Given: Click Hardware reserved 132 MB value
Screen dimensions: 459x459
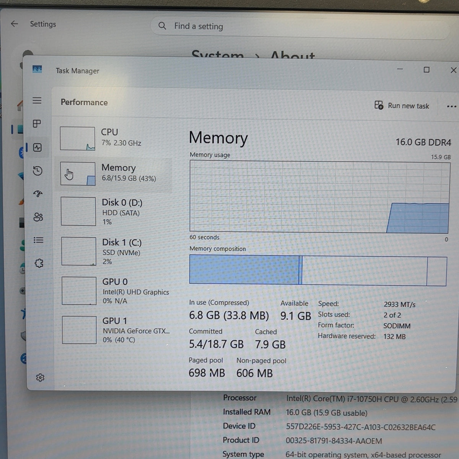Looking at the screenshot, I should tap(394, 337).
